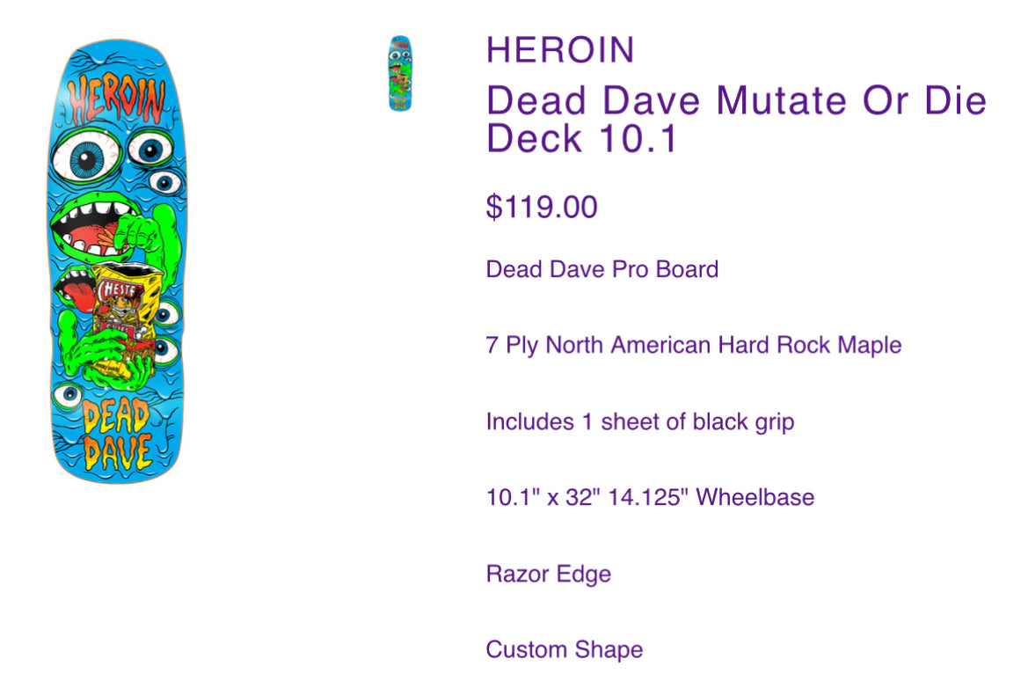Image resolution: width=1028 pixels, height=688 pixels.
Task: Click the small deck thumbnail image
Action: [x=400, y=73]
